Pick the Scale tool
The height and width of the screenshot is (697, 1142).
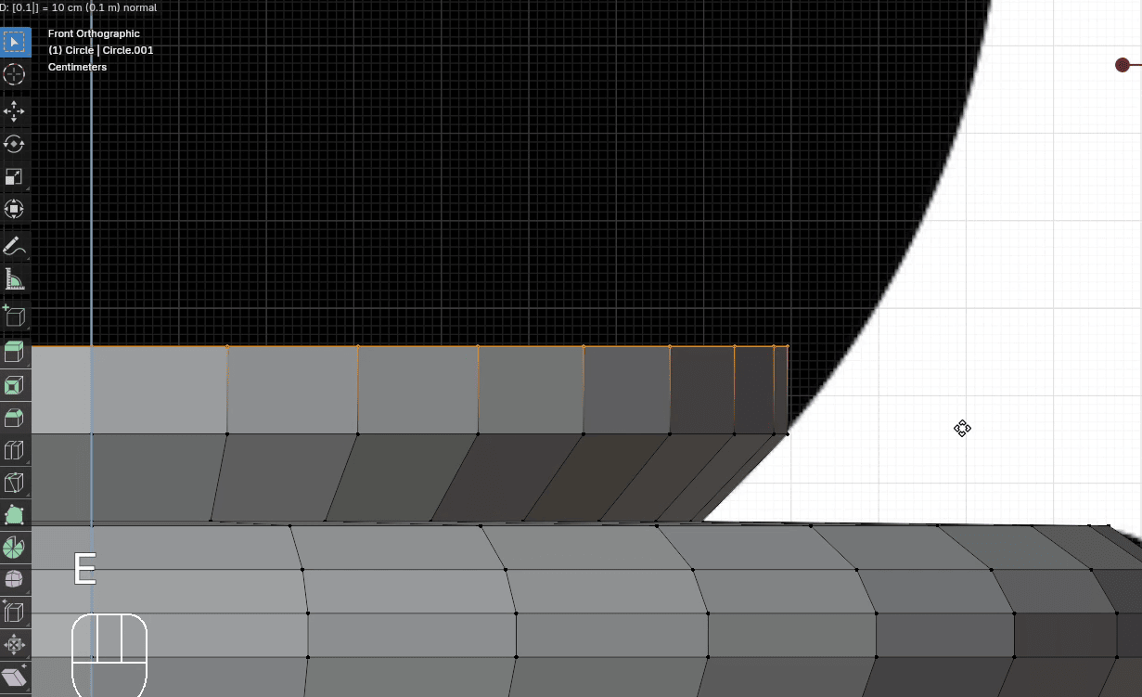tap(14, 176)
